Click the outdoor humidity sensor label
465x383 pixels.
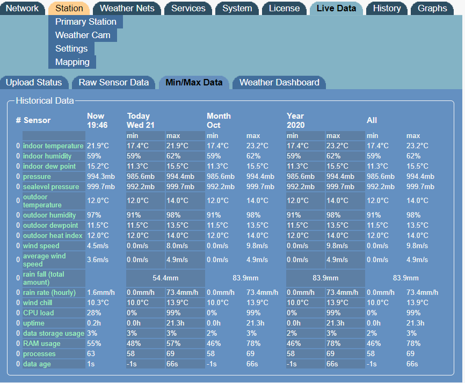[x=50, y=215]
